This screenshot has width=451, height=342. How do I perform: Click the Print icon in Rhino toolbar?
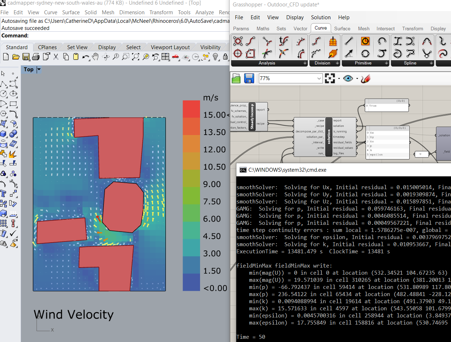(x=36, y=57)
